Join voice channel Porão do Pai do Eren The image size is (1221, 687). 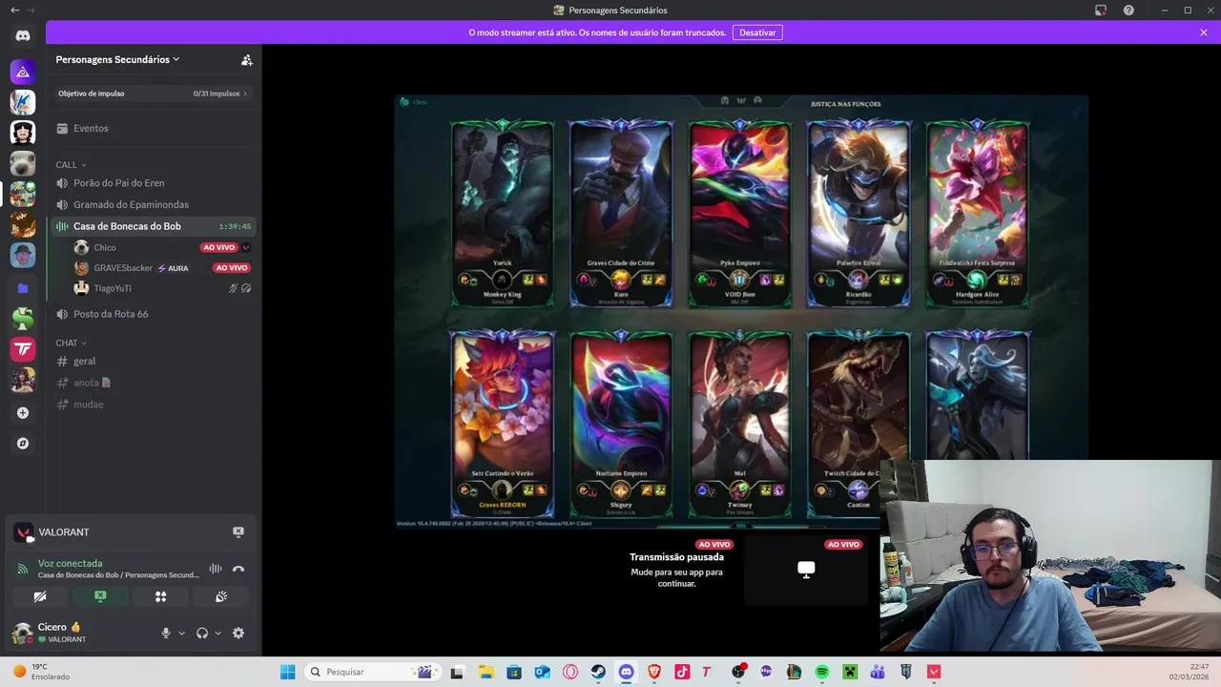coord(154,183)
